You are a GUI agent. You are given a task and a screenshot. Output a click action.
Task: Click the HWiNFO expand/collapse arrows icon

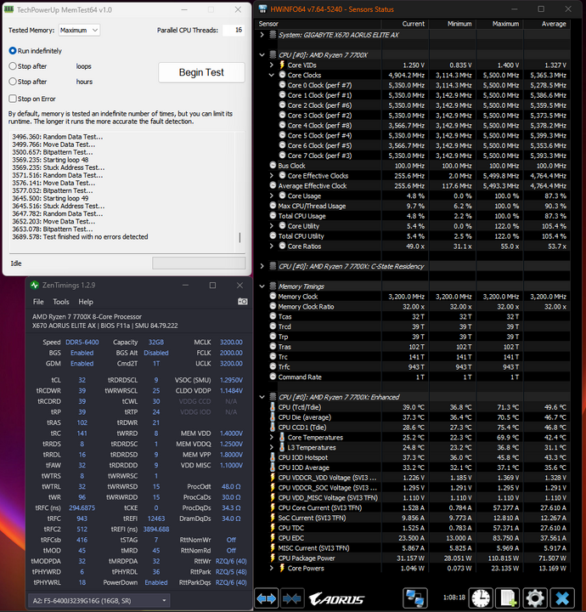click(267, 598)
